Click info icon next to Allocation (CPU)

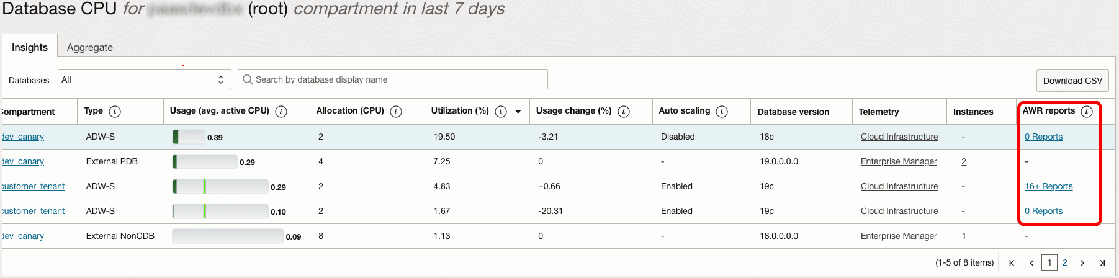click(x=396, y=112)
